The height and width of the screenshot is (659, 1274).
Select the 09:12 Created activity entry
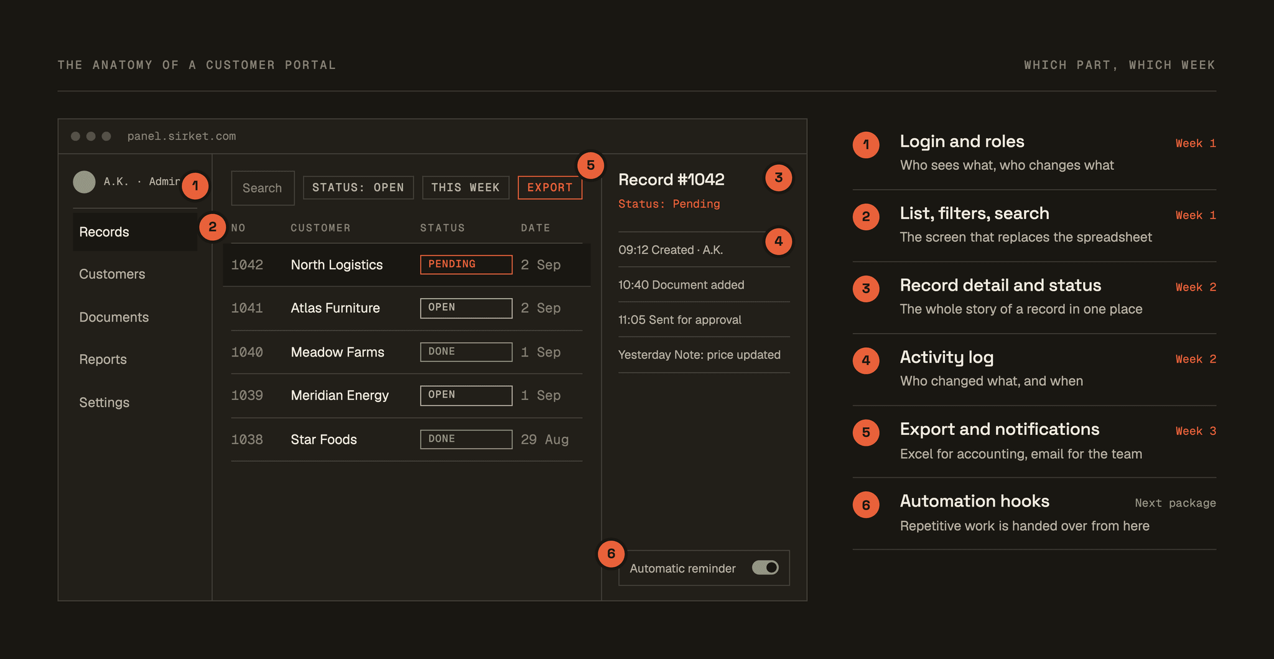(x=704, y=250)
